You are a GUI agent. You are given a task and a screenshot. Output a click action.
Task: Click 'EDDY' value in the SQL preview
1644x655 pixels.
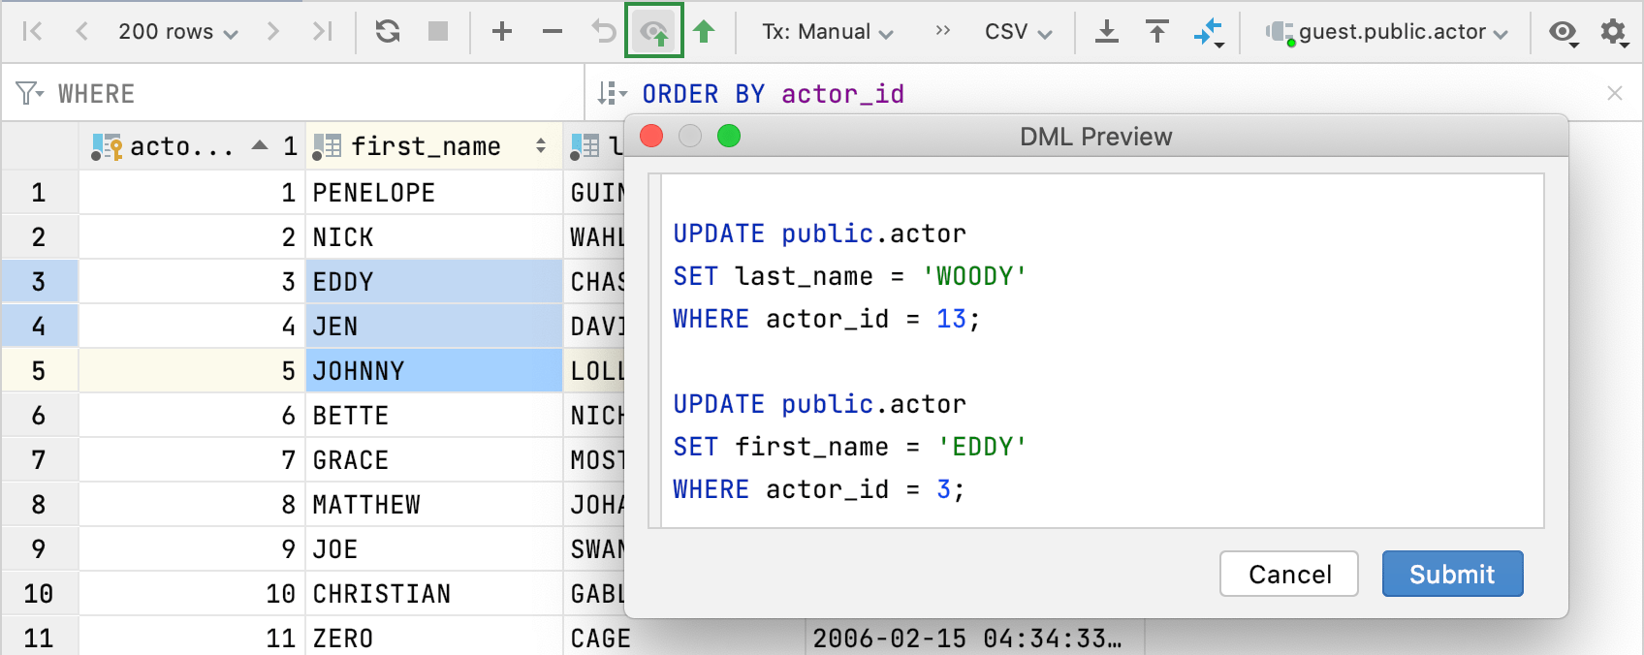[982, 447]
